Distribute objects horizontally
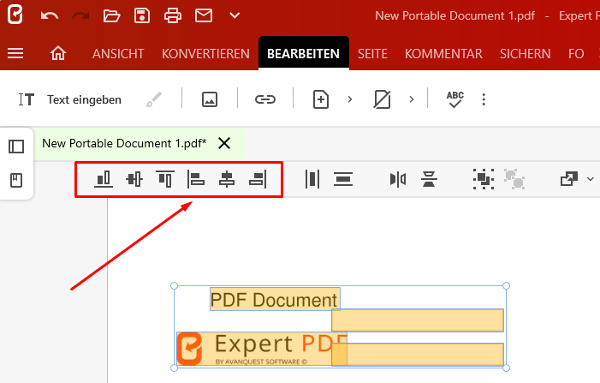This screenshot has width=600, height=383. [312, 179]
